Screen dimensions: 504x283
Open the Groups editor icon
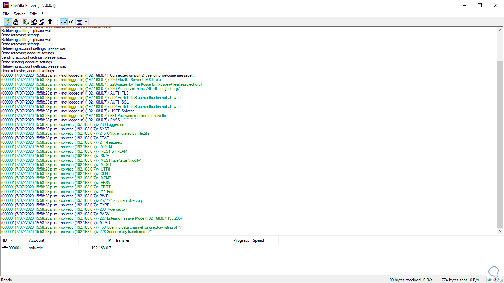tap(42, 22)
